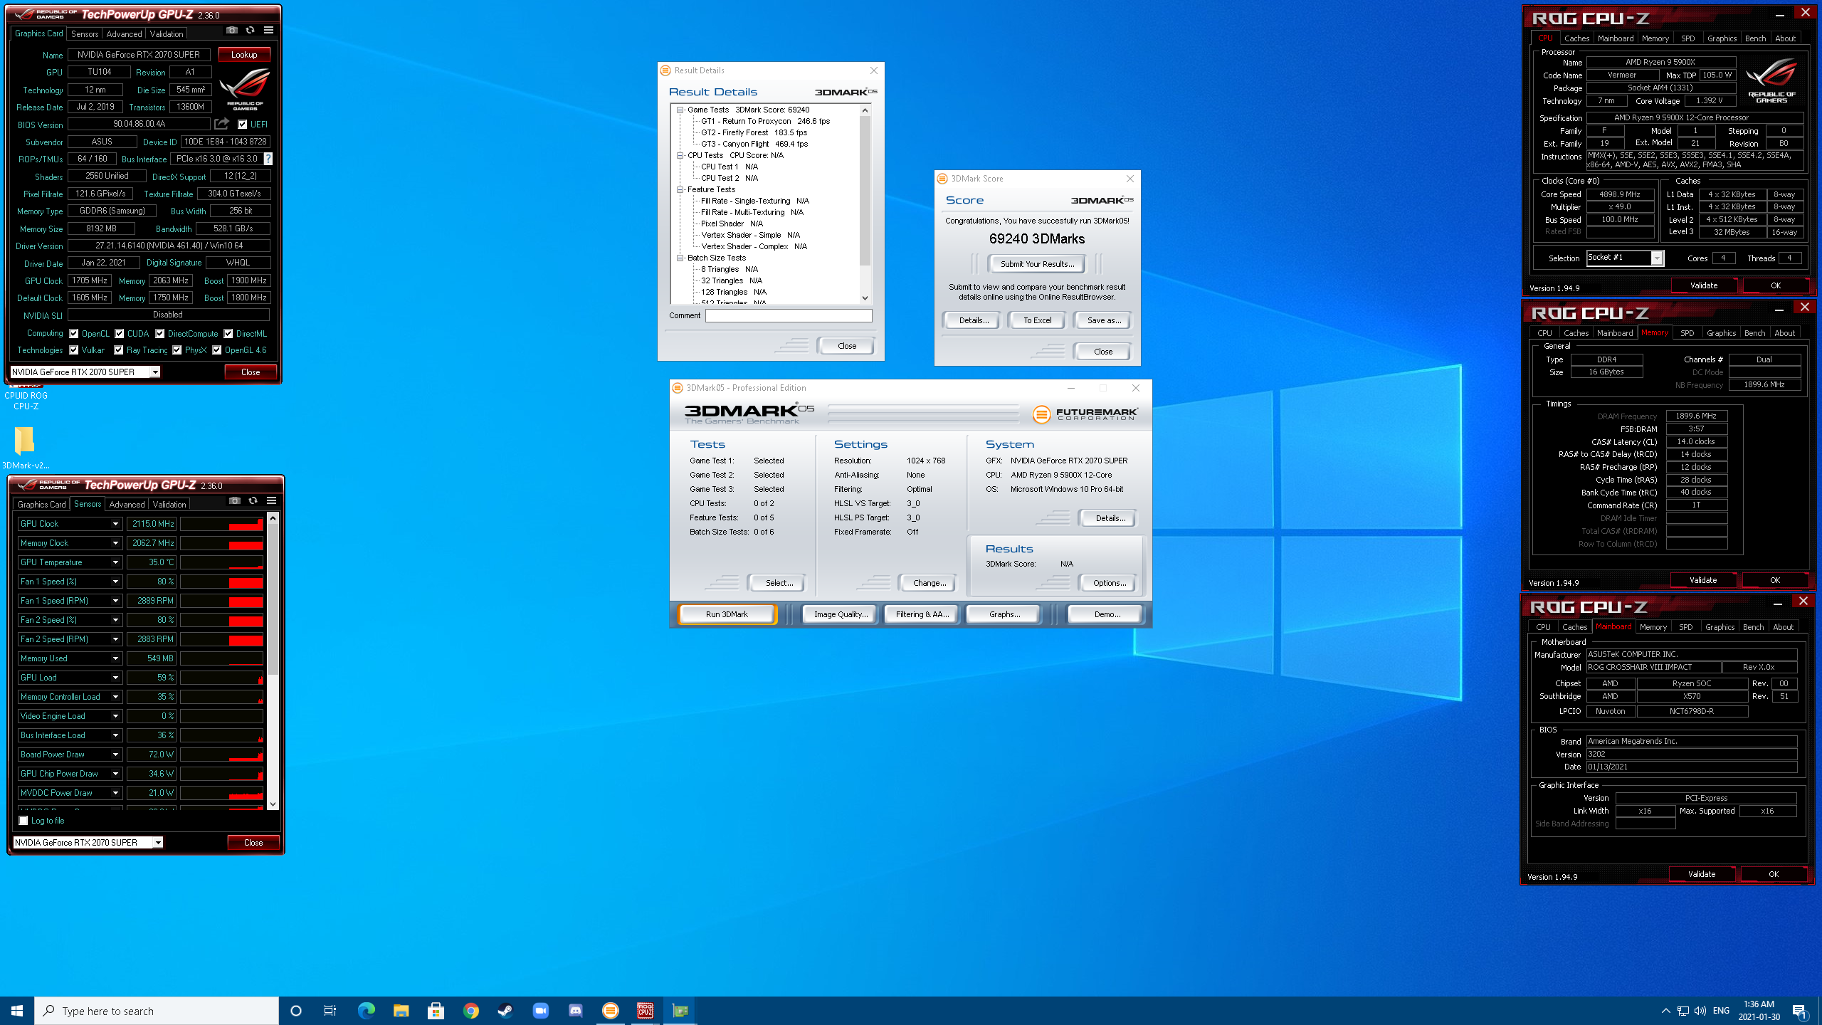Switch to Advanced tab in top GPU-Z window
The image size is (1822, 1025).
coord(124,33)
